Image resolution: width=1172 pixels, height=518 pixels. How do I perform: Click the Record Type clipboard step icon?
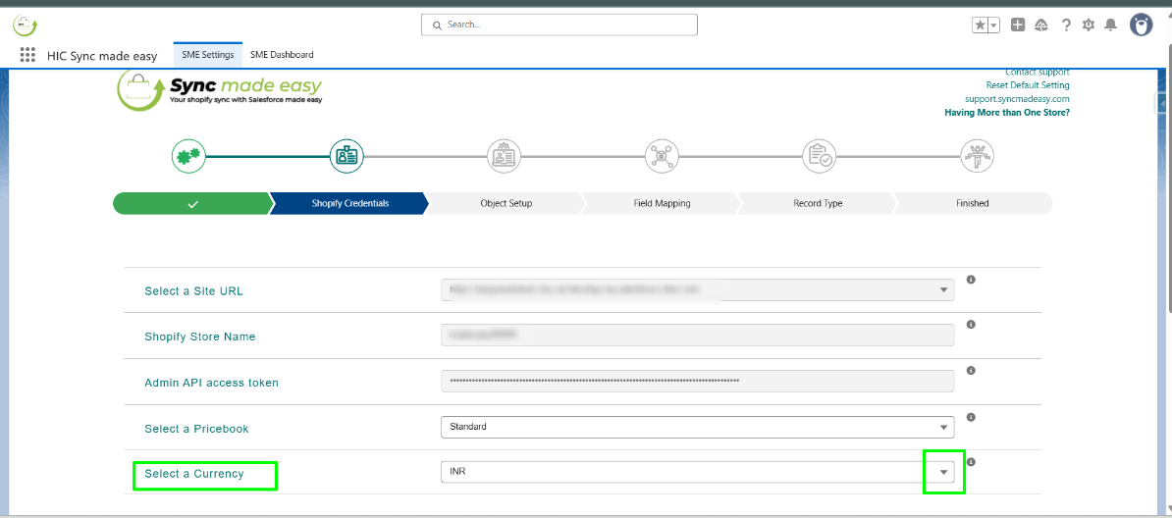pyautogui.click(x=820, y=156)
